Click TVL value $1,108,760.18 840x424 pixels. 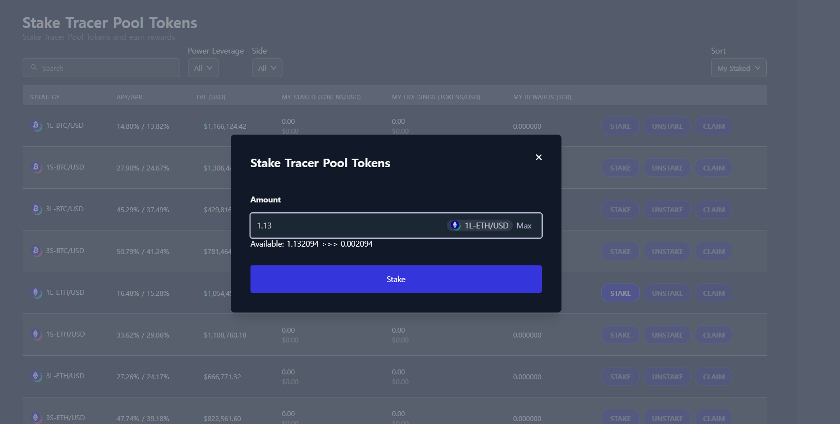point(225,335)
